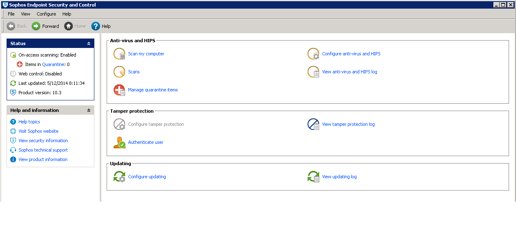Open the View menu
This screenshot has height=243, width=516.
coord(25,14)
